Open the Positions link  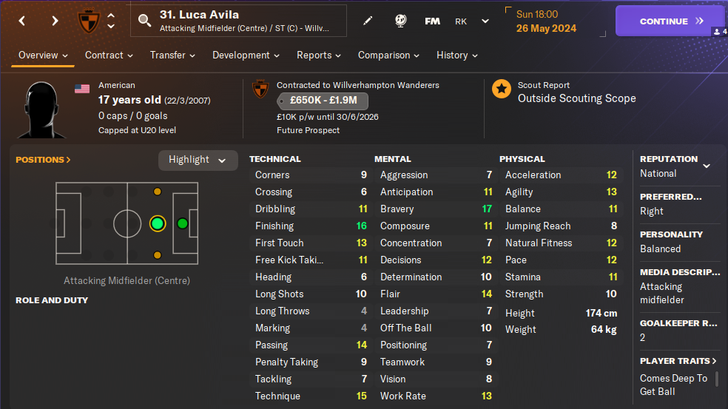pyautogui.click(x=43, y=160)
